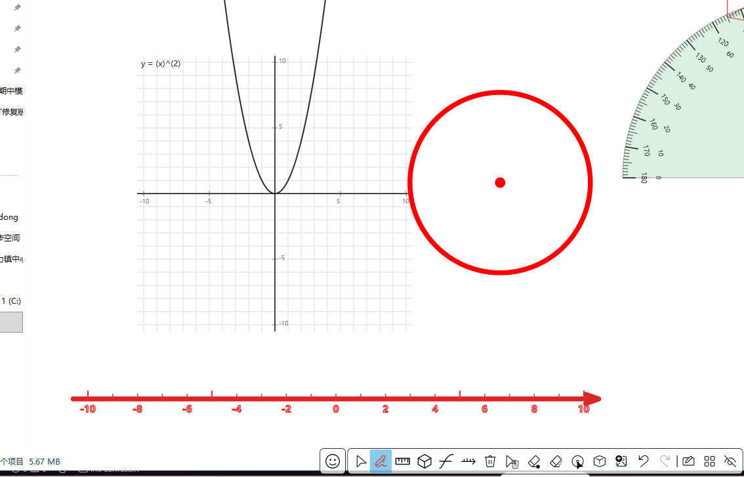
Task: Insert a 3D cube shape
Action: click(424, 461)
